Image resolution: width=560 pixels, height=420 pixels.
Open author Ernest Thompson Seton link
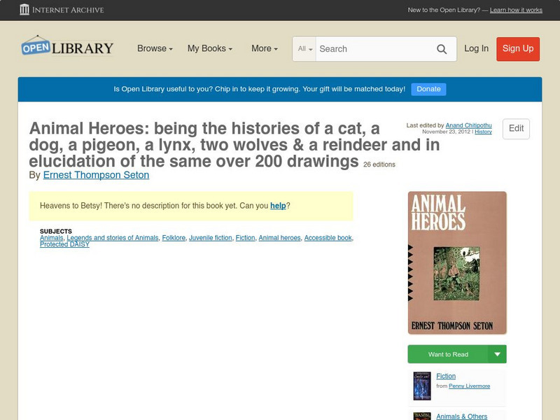(96, 175)
